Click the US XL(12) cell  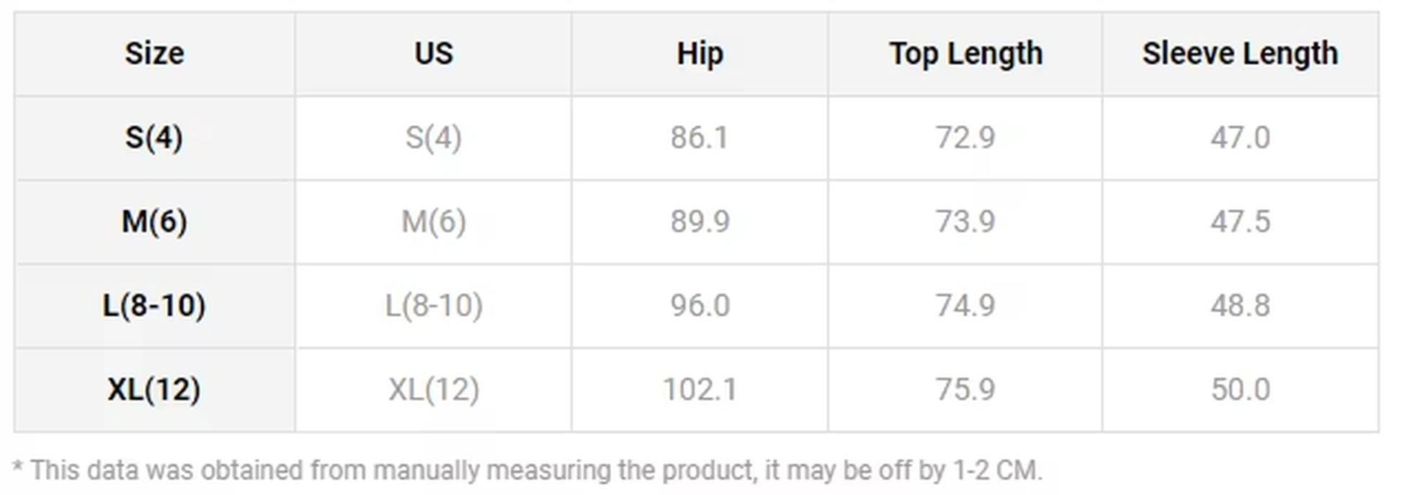[433, 389]
